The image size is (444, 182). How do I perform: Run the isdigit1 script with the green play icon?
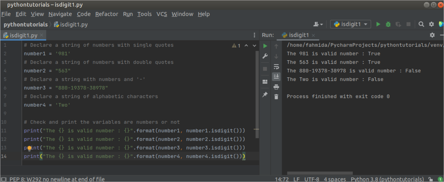[x=378, y=24]
